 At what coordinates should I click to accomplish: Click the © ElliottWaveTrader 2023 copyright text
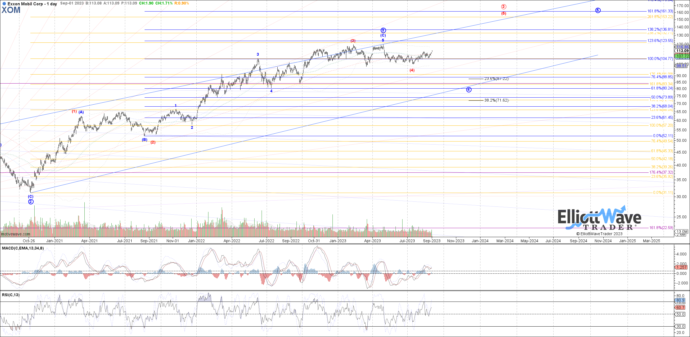coord(599,234)
